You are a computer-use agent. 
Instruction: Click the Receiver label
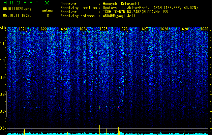[x=68, y=12]
